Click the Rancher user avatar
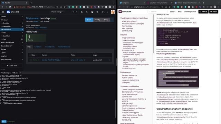 point(113,12)
